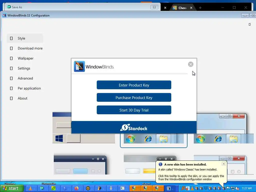256x192 pixels.
Task: Go to the Settings section
Action: (25, 68)
